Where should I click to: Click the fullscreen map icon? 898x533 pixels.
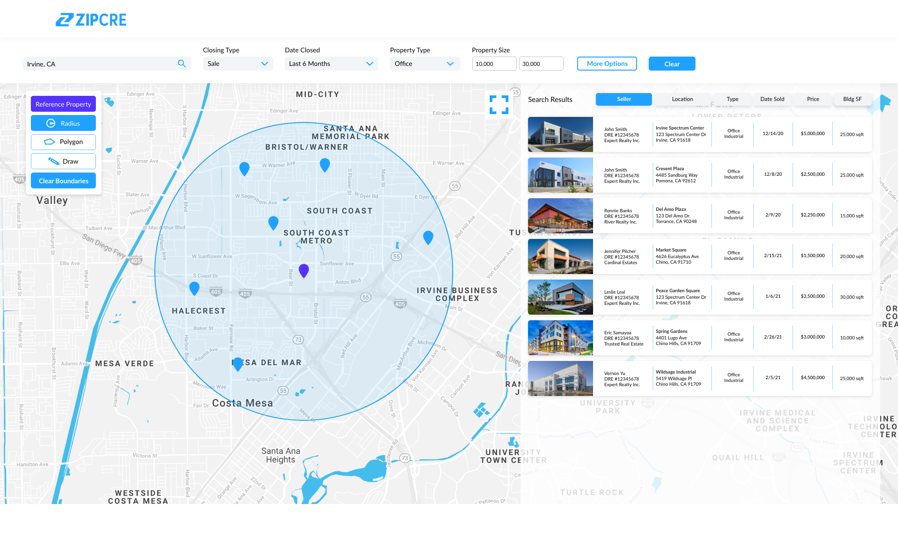499,105
